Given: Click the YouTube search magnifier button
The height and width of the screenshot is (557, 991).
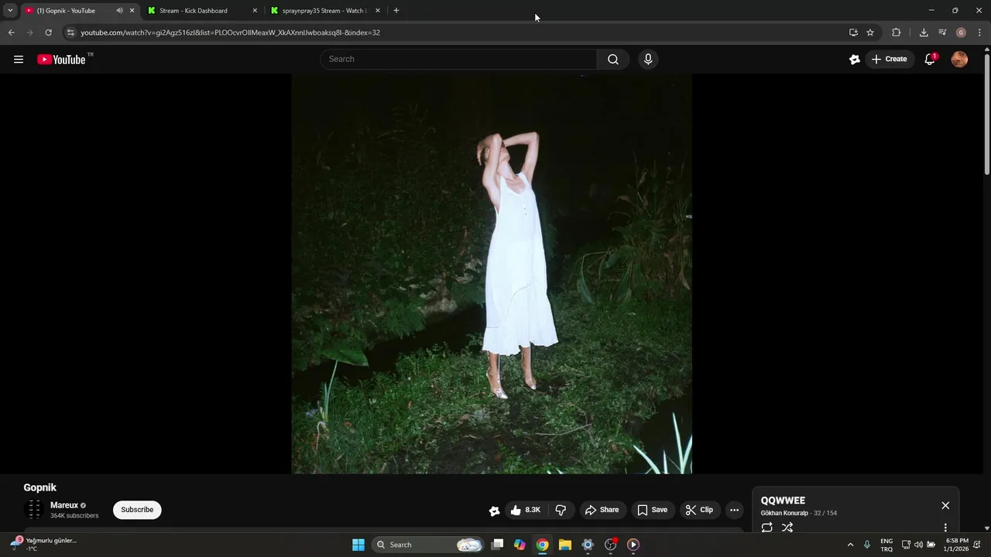Looking at the screenshot, I should click(x=612, y=59).
